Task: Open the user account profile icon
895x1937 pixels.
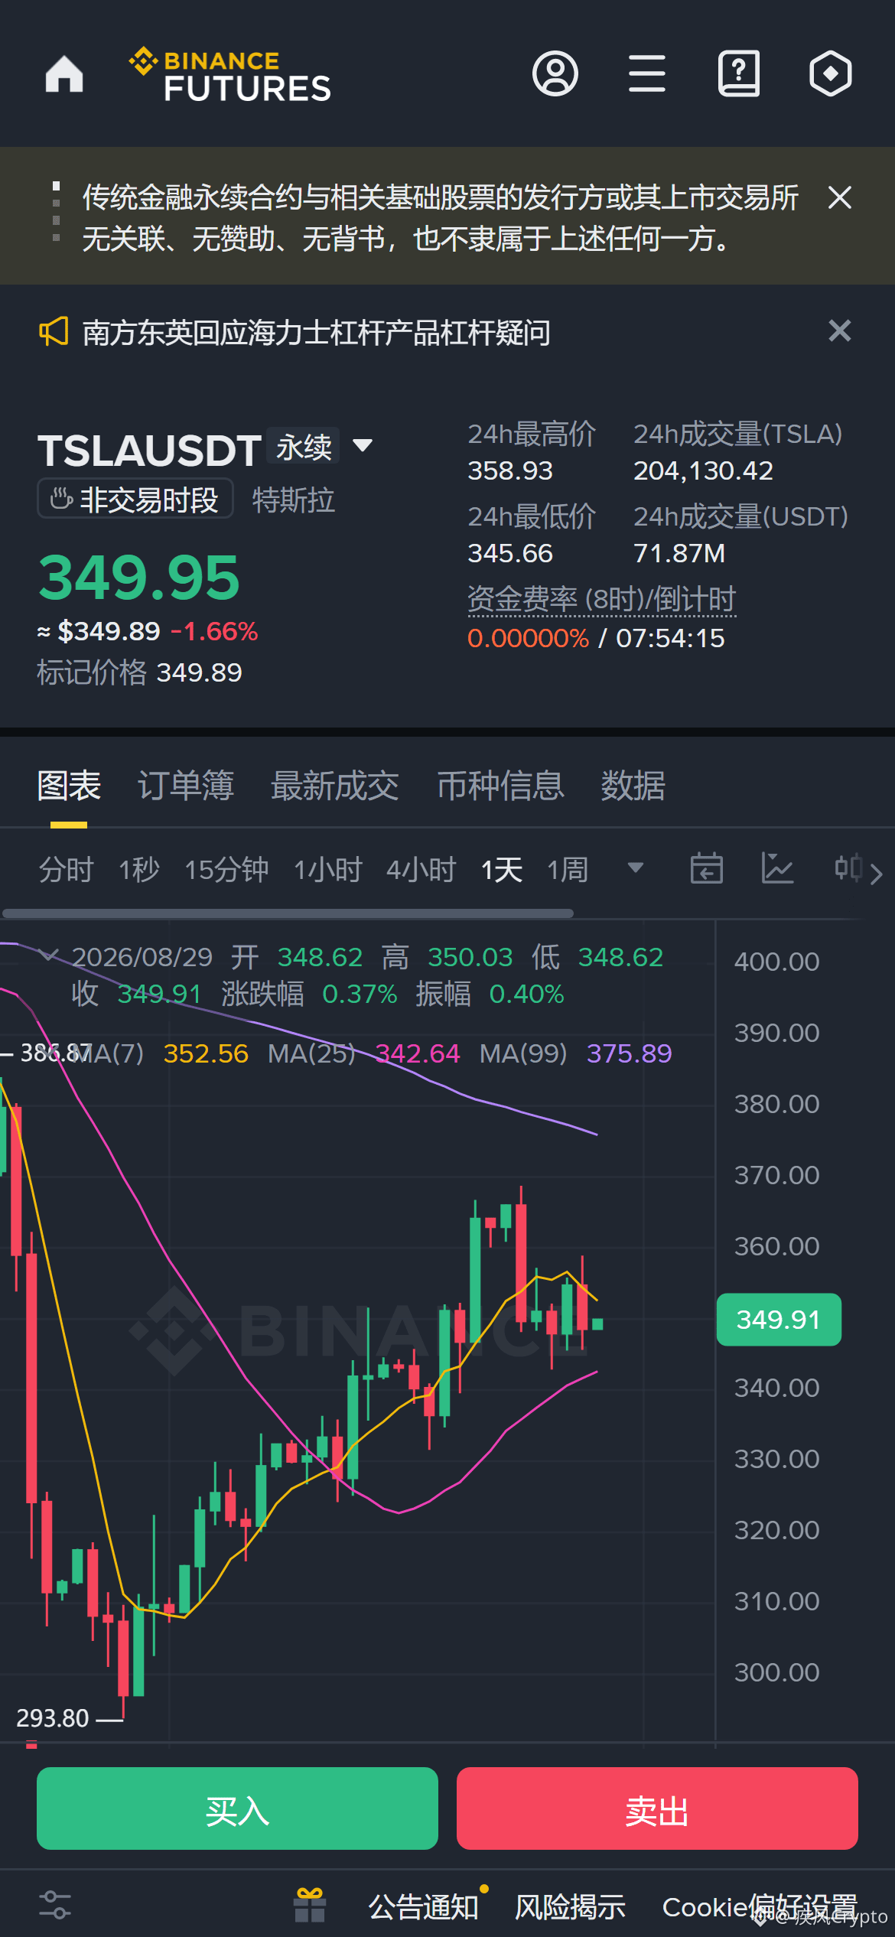Action: (x=555, y=74)
